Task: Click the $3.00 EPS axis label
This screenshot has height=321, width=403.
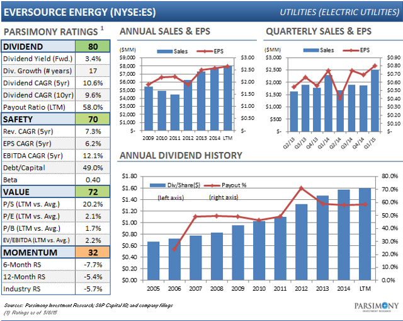Action: 247,57
